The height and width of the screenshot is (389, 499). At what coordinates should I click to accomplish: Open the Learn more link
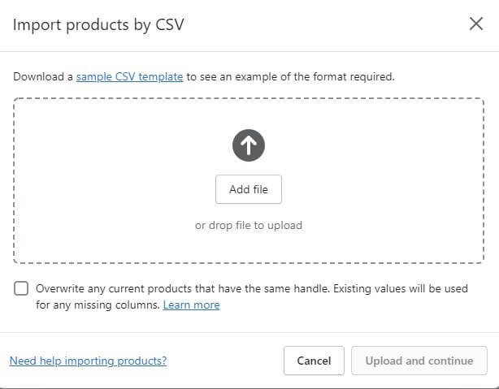click(x=191, y=305)
